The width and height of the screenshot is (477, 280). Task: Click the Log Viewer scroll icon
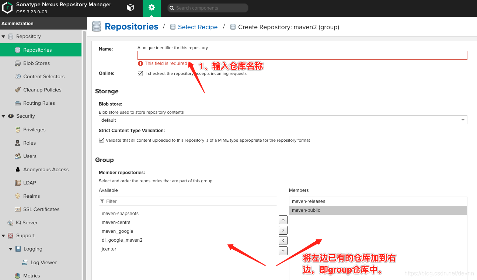point(25,263)
